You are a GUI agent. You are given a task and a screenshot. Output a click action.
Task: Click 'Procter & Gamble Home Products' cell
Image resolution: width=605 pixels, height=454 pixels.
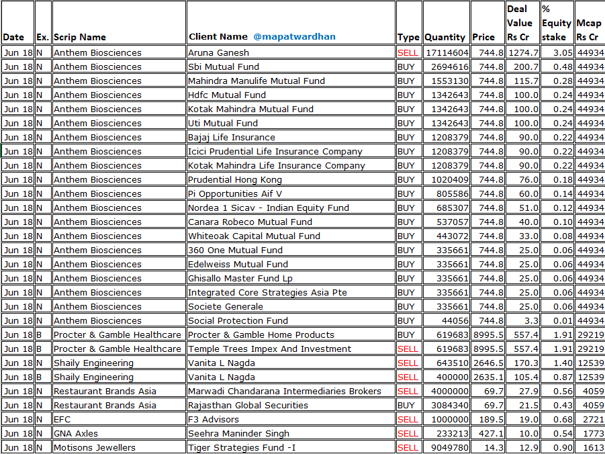click(x=291, y=334)
